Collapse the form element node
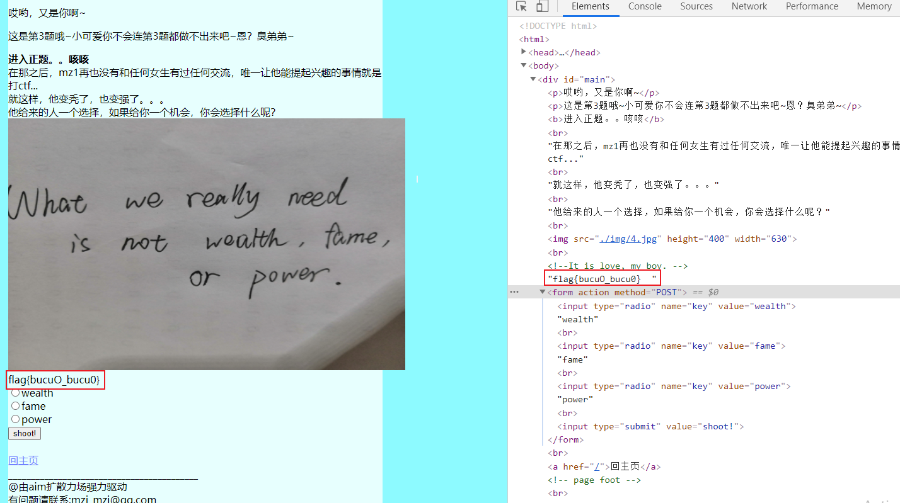Image resolution: width=900 pixels, height=503 pixels. pos(543,292)
